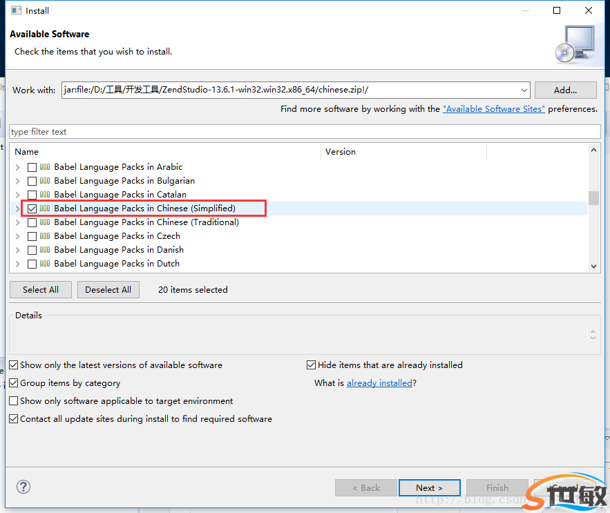The width and height of the screenshot is (610, 513).
Task: Click the software list scrollbar thumb
Action: (x=593, y=197)
